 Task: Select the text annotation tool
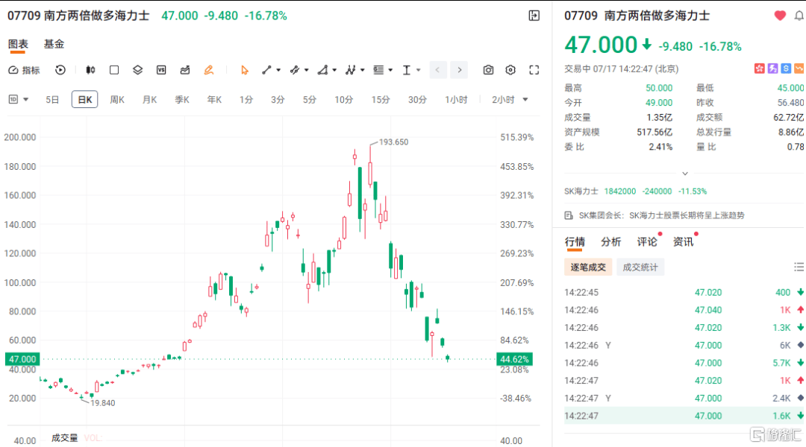[x=407, y=70]
